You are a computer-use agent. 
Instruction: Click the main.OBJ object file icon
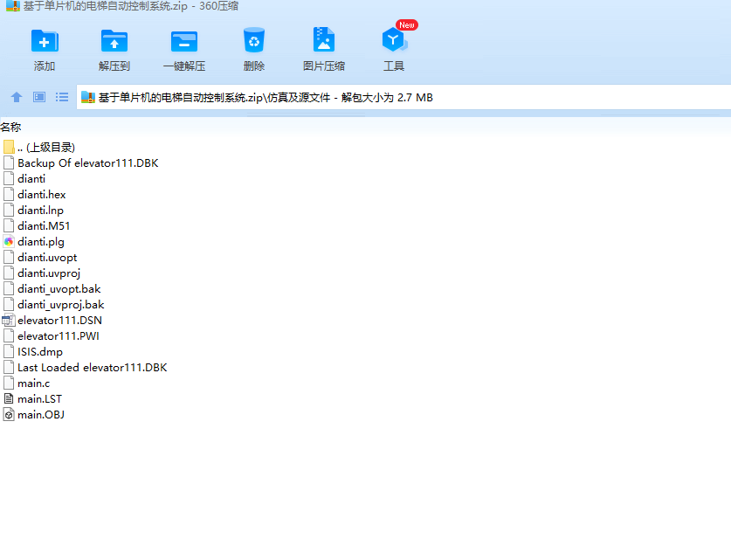coord(9,414)
